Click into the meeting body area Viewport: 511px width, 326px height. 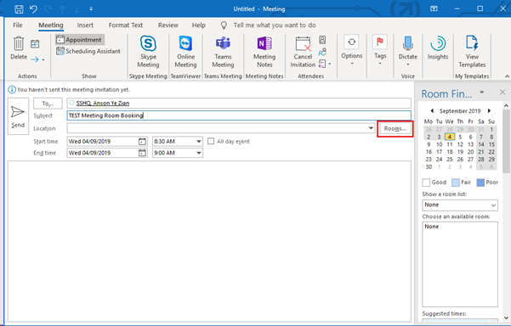[209, 241]
